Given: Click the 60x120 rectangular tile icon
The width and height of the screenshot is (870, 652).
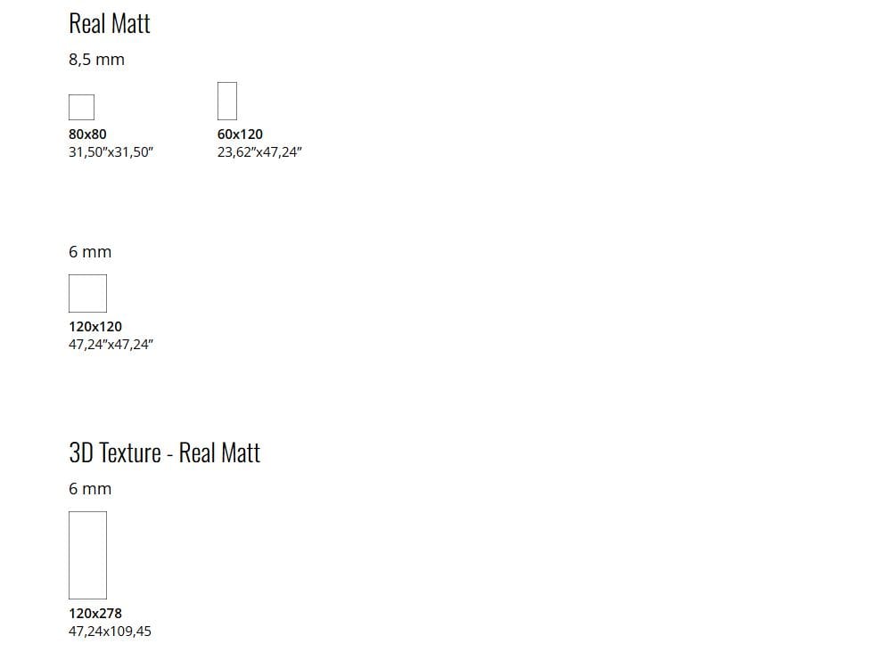Looking at the screenshot, I should (227, 101).
